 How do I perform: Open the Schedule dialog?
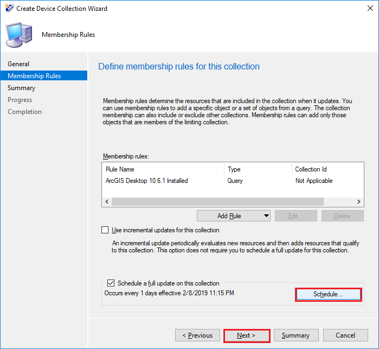point(328,294)
